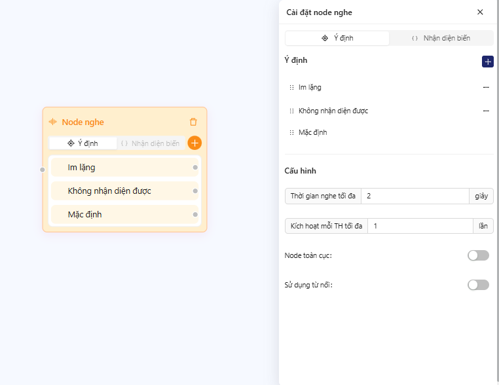Click the giây unit label
The width and height of the screenshot is (499, 385).
481,196
